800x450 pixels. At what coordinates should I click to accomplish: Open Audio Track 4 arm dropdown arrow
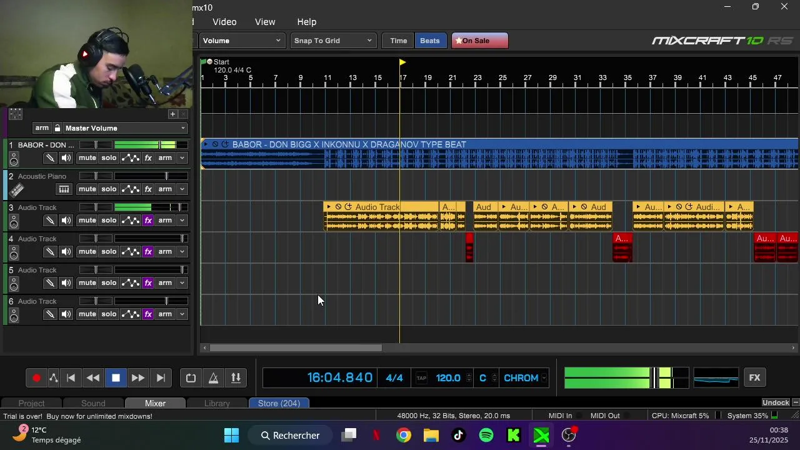coord(182,252)
